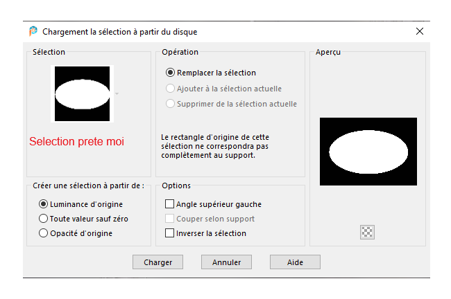Click the Annuler button
Image resolution: width=451 pixels, height=299 pixels.
point(226,262)
